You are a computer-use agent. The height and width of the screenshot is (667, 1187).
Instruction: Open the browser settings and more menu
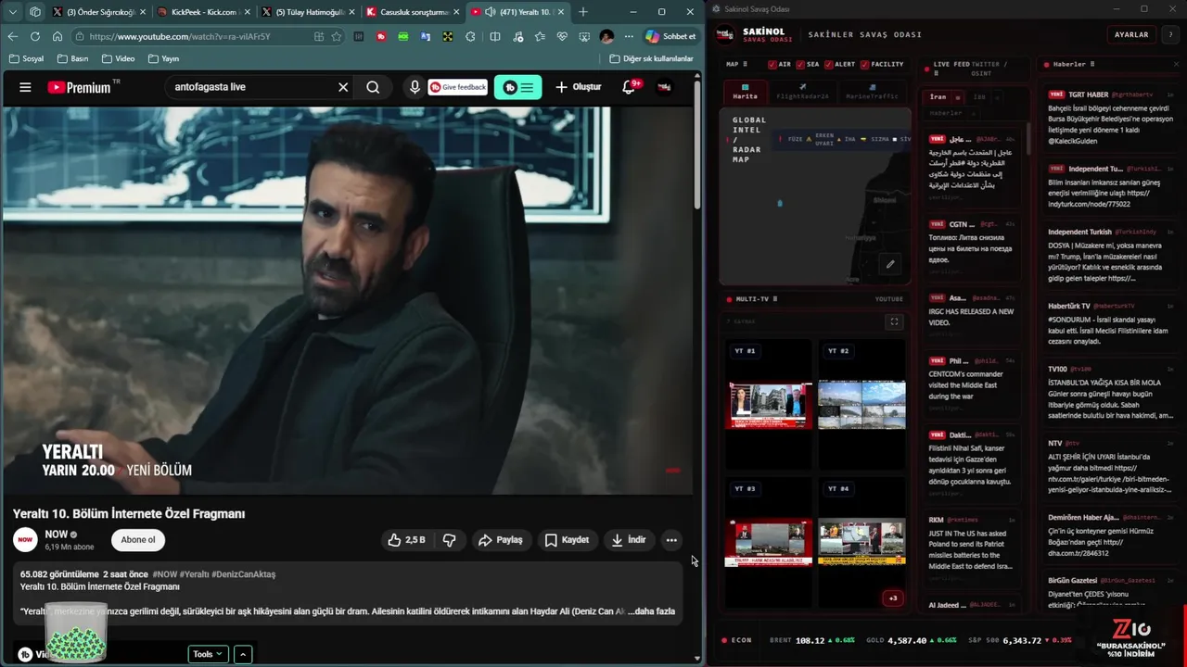click(x=628, y=36)
